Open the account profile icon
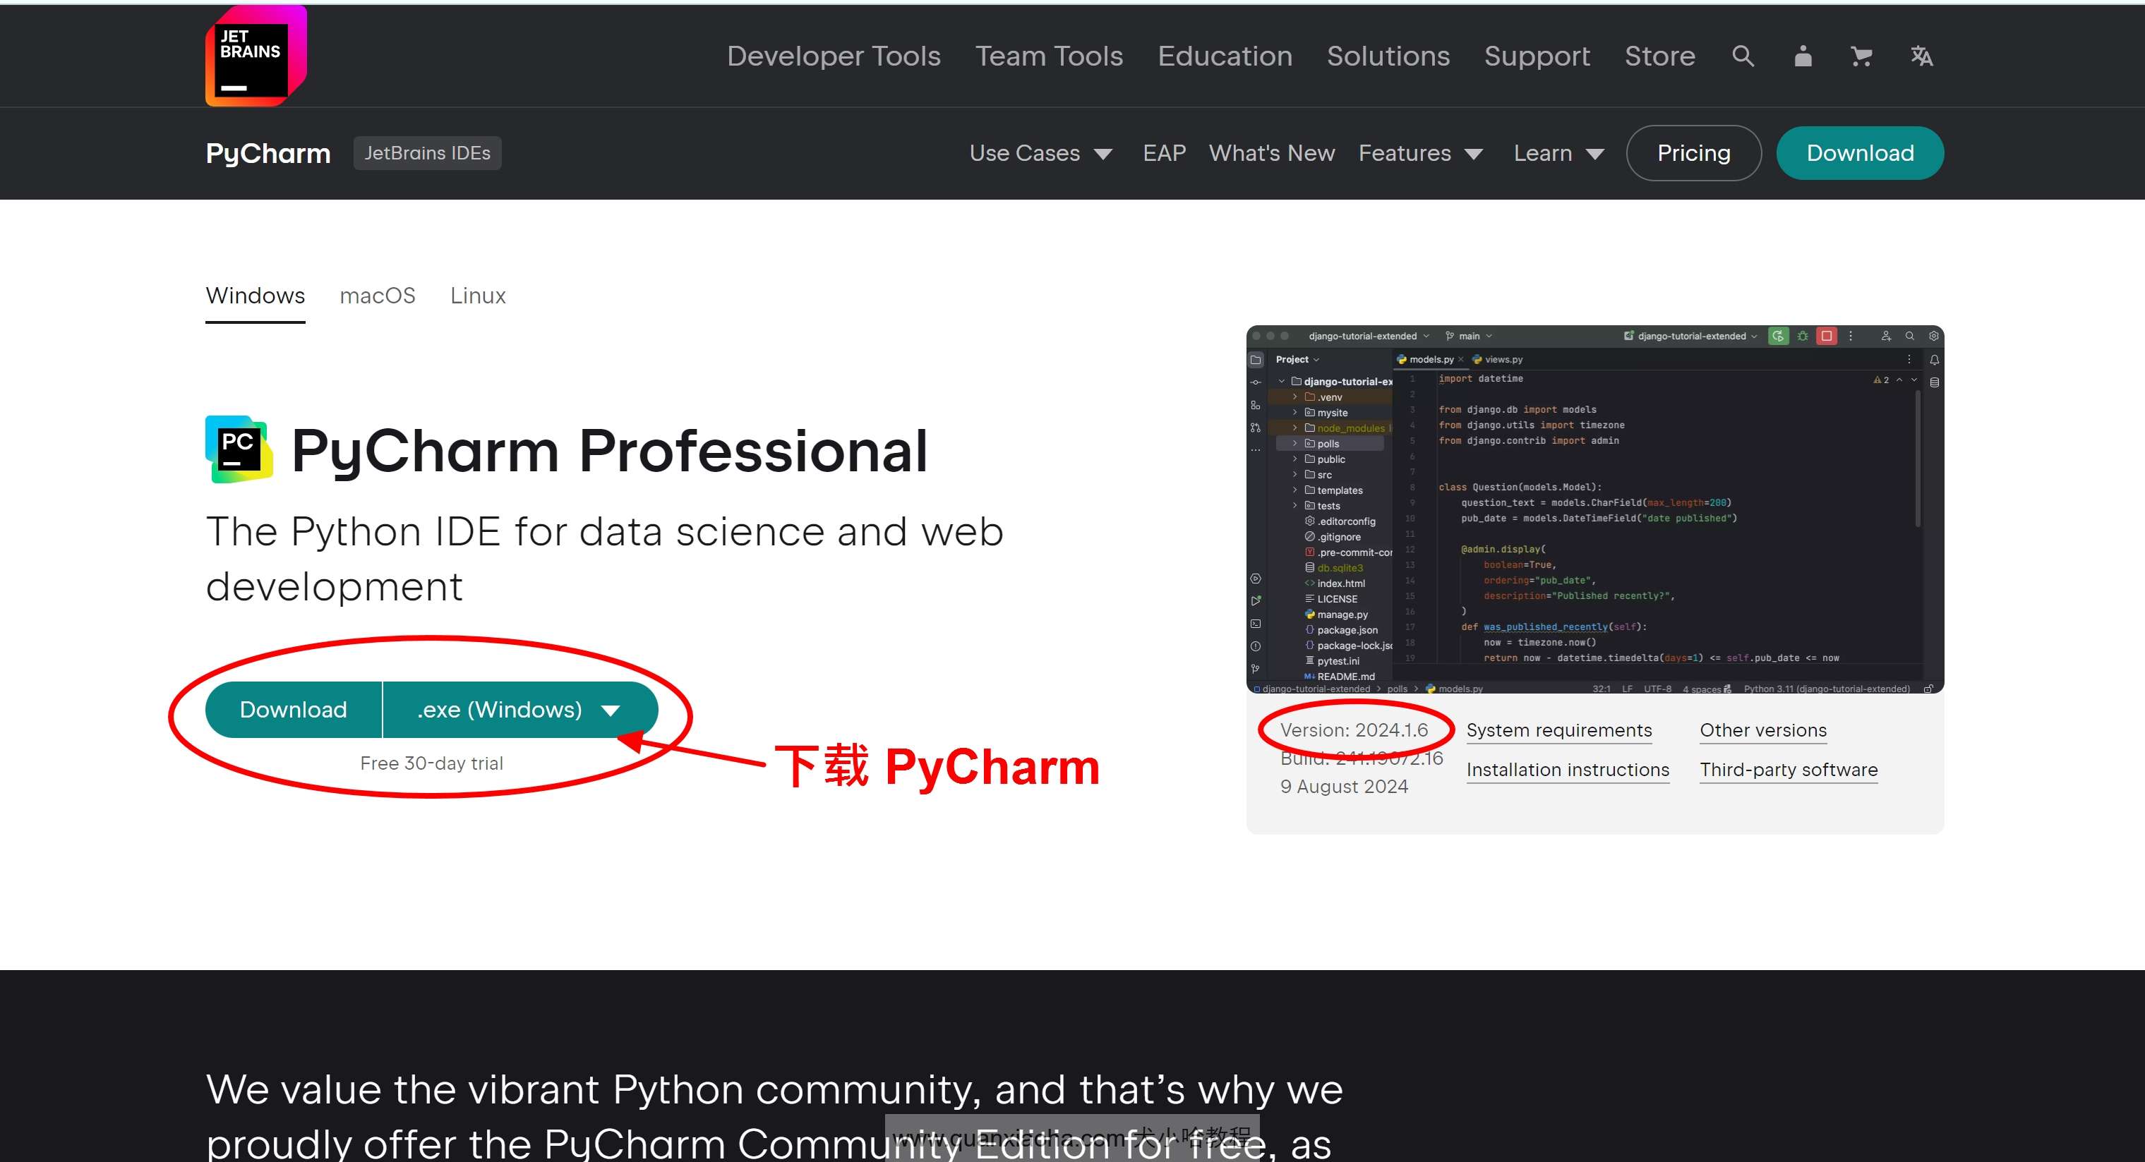This screenshot has height=1162, width=2145. tap(1803, 56)
